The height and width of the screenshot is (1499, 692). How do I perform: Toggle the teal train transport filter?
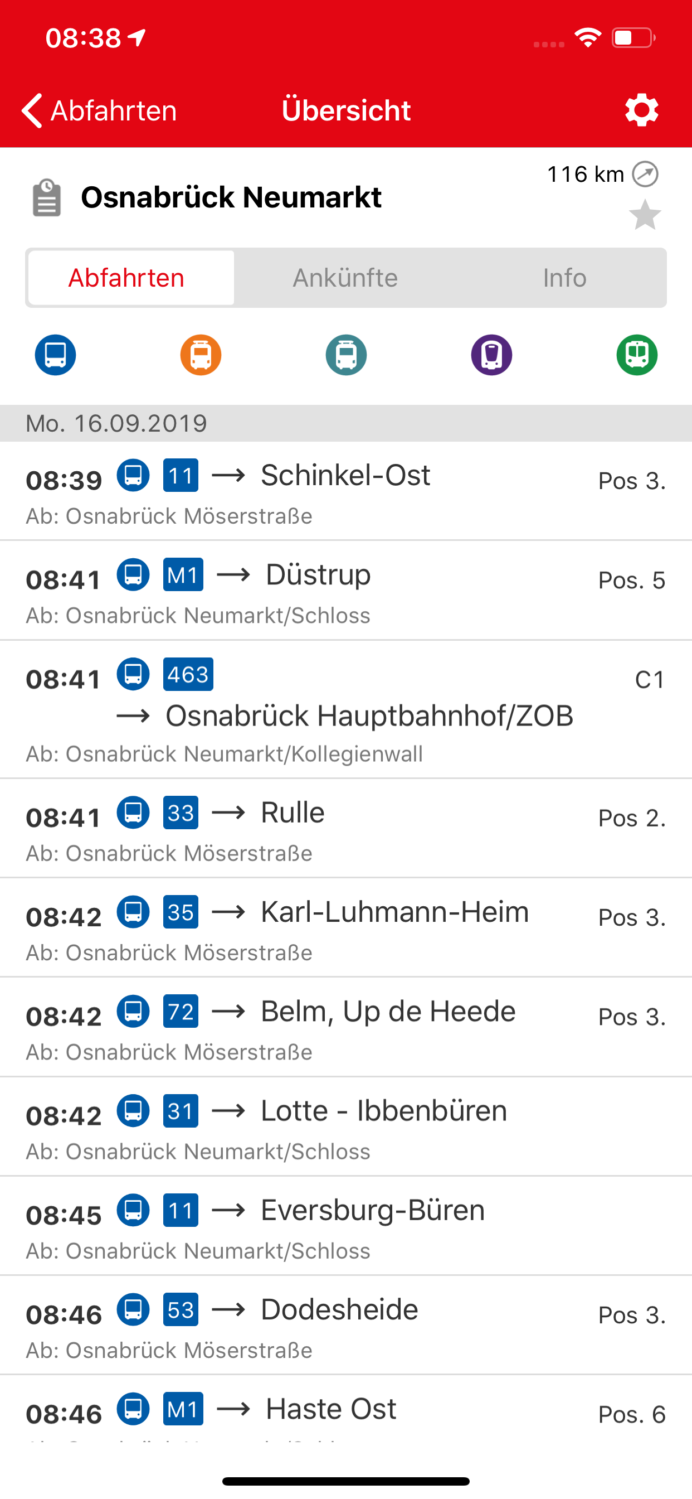[346, 354]
